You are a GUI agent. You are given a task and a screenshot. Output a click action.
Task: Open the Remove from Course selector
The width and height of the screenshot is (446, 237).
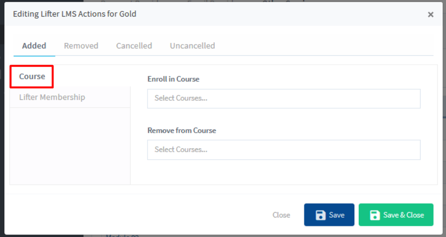point(283,150)
